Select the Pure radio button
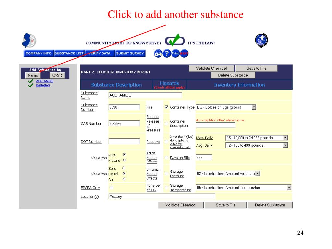Viewport: 332px width, 249px height. (x=124, y=155)
